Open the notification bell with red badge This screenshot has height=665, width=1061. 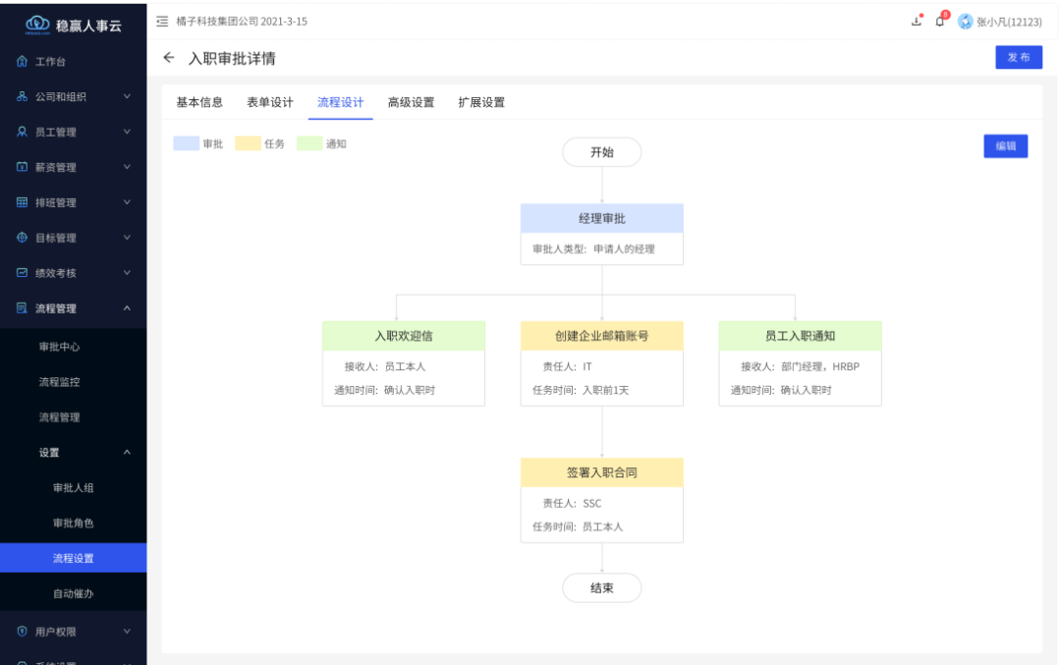click(940, 21)
